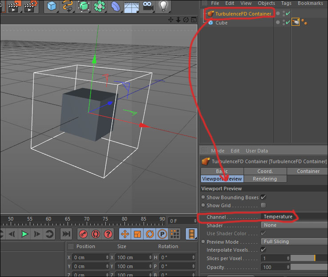Toggle Show Bounding Boxes checkbox

[263, 197]
